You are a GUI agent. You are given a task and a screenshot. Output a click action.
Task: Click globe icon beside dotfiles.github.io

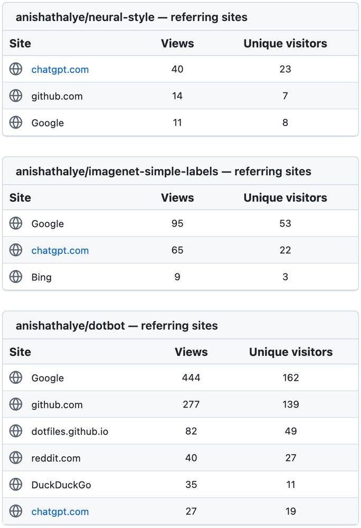tap(16, 431)
